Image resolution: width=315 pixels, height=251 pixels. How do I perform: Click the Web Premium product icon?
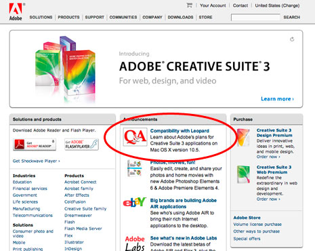pos(243,174)
